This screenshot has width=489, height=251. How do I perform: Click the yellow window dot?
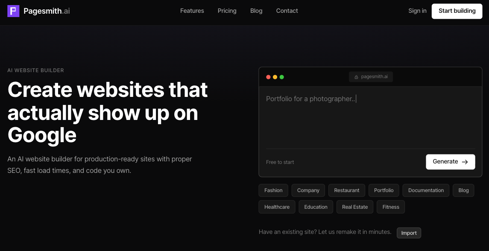coord(275,77)
